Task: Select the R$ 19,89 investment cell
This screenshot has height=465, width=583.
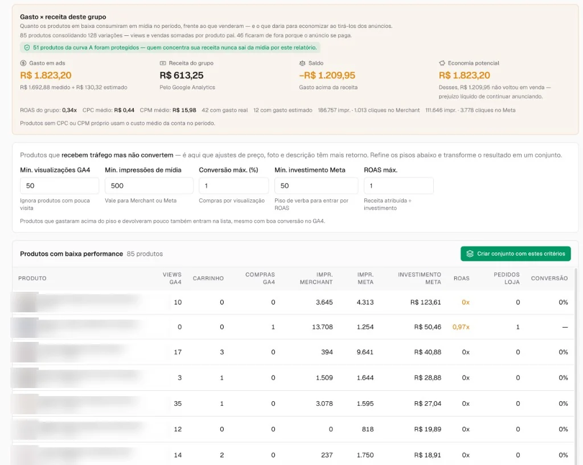Action: point(428,429)
